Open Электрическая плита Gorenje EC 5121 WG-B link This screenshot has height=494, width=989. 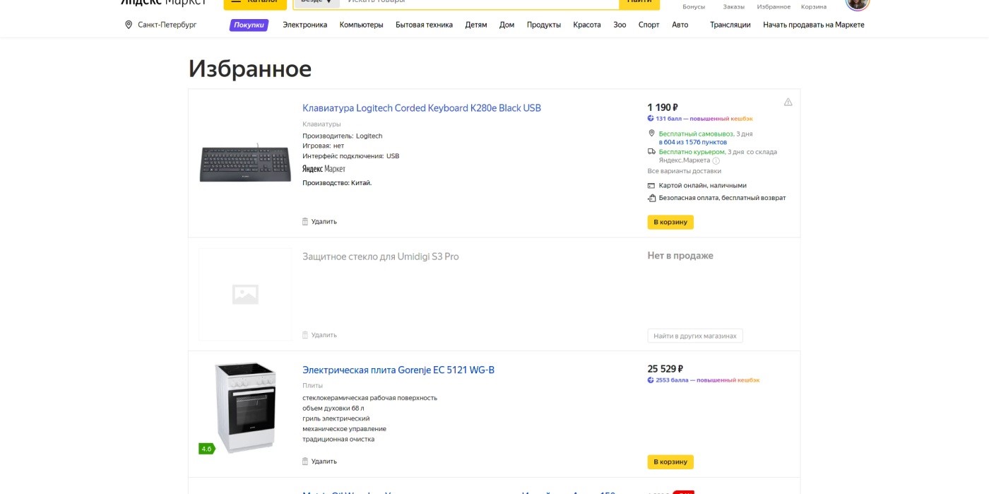[x=398, y=370]
